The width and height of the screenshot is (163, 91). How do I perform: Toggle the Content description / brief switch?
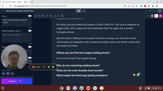30,31
